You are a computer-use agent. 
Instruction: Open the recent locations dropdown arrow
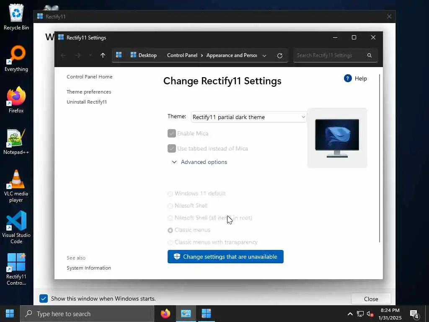90,56
